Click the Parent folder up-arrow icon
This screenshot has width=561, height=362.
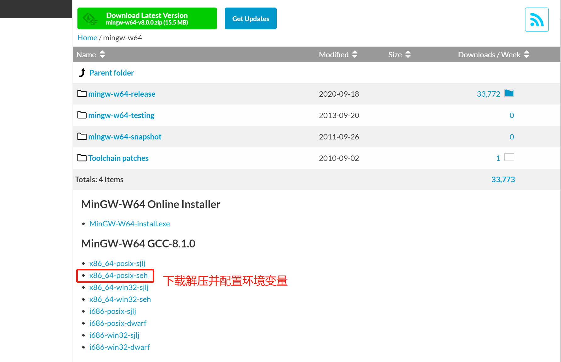pyautogui.click(x=82, y=72)
